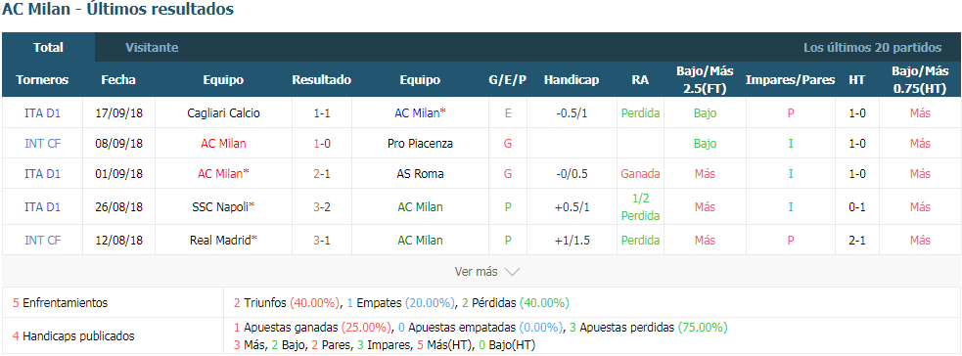The image size is (962, 356).
Task: Open INT CF tournament on 08/09/18 row
Action: pyautogui.click(x=42, y=144)
